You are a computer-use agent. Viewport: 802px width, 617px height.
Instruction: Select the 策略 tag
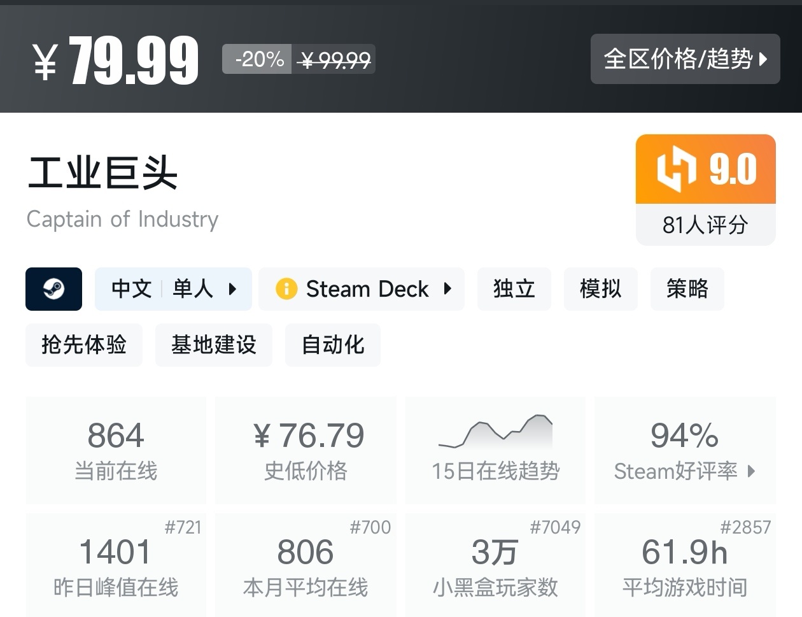[687, 289]
